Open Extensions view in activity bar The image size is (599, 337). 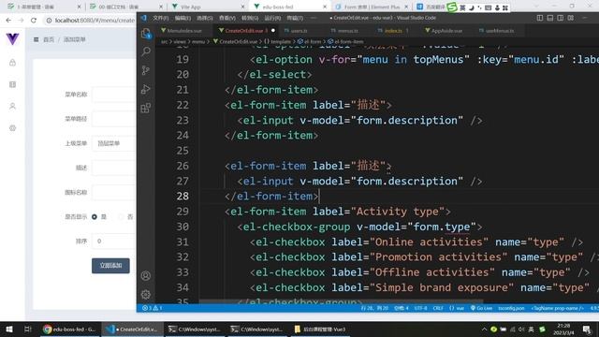pyautogui.click(x=146, y=108)
